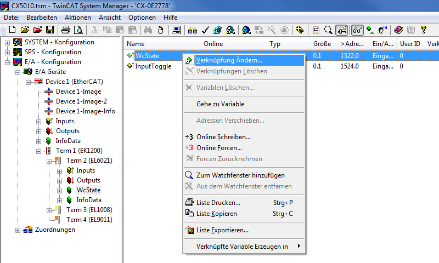Expand the Term 3 (EL1008) node
Screen dimensions: 439x263
tap(49, 210)
